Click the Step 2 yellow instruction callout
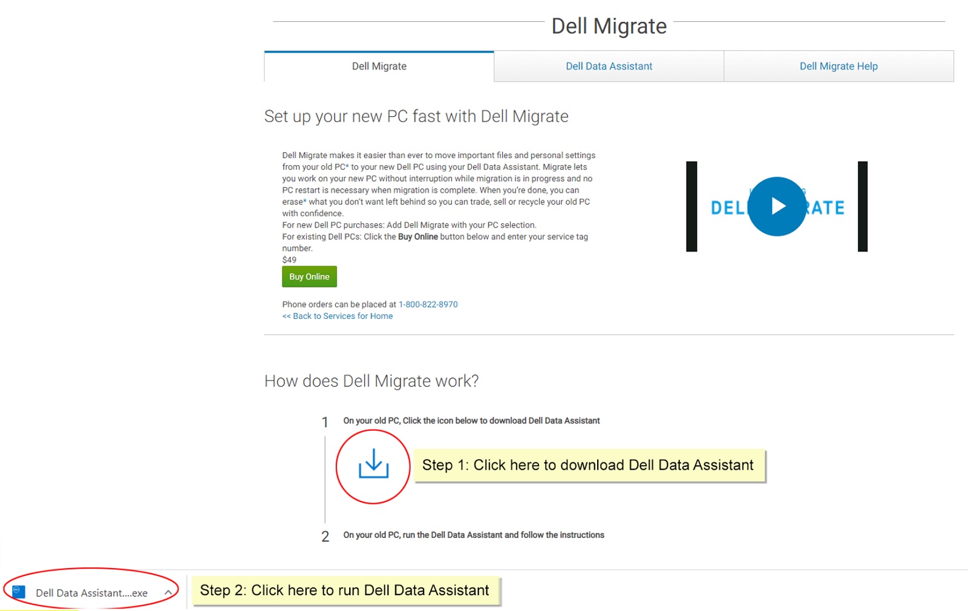The image size is (968, 611). [x=344, y=590]
